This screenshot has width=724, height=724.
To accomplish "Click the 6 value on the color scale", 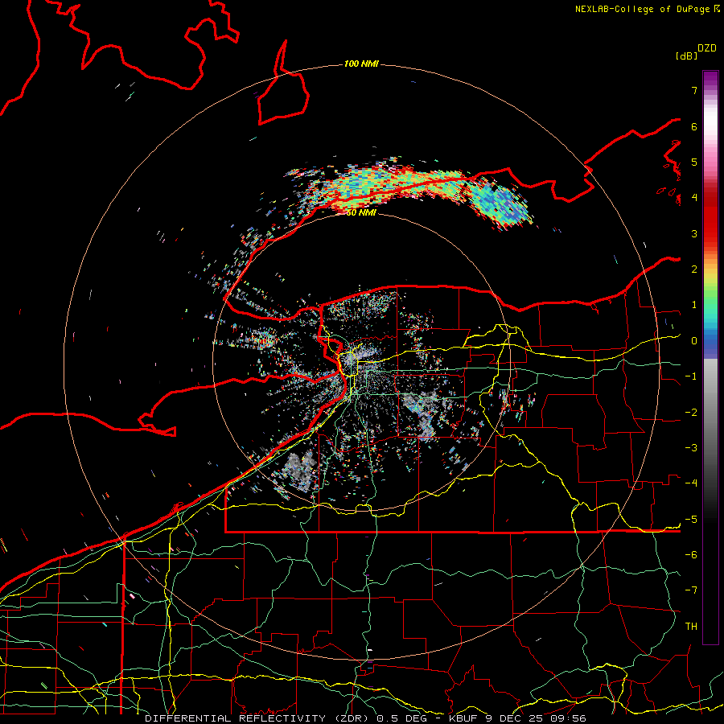I will 694,126.
